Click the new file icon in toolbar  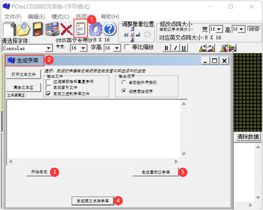click(9, 29)
